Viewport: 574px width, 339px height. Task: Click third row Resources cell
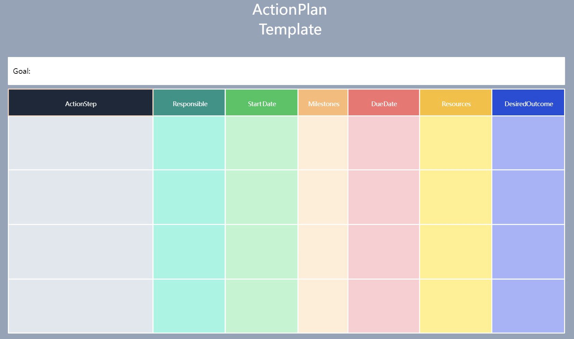click(x=455, y=252)
